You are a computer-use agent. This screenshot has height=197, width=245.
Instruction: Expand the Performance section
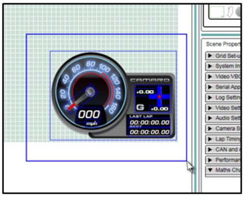(223, 160)
